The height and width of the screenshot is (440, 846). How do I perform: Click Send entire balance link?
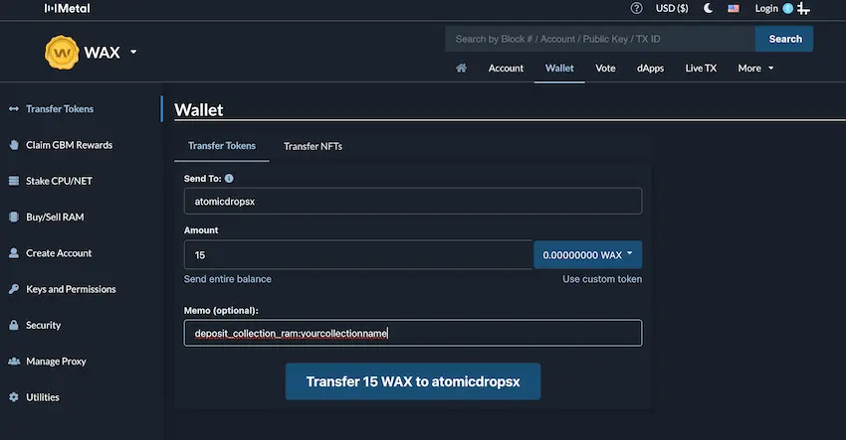pos(228,279)
